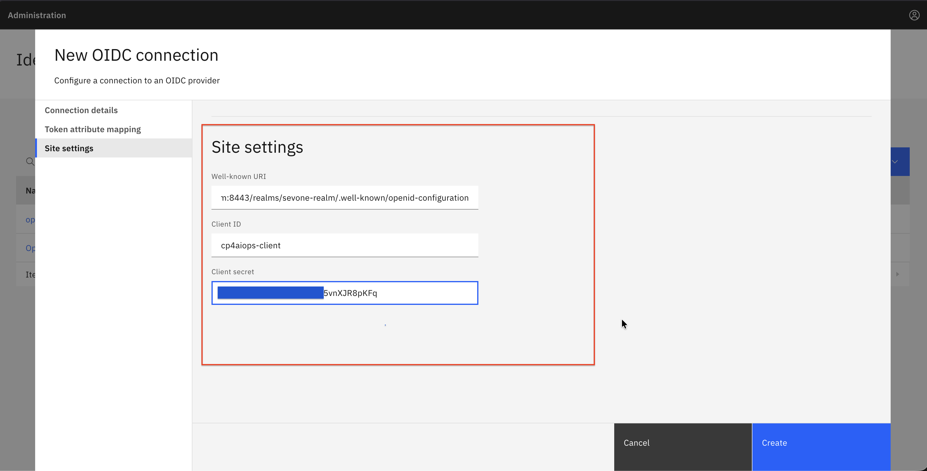Click the Client secret label
This screenshot has height=471, width=927.
point(233,272)
